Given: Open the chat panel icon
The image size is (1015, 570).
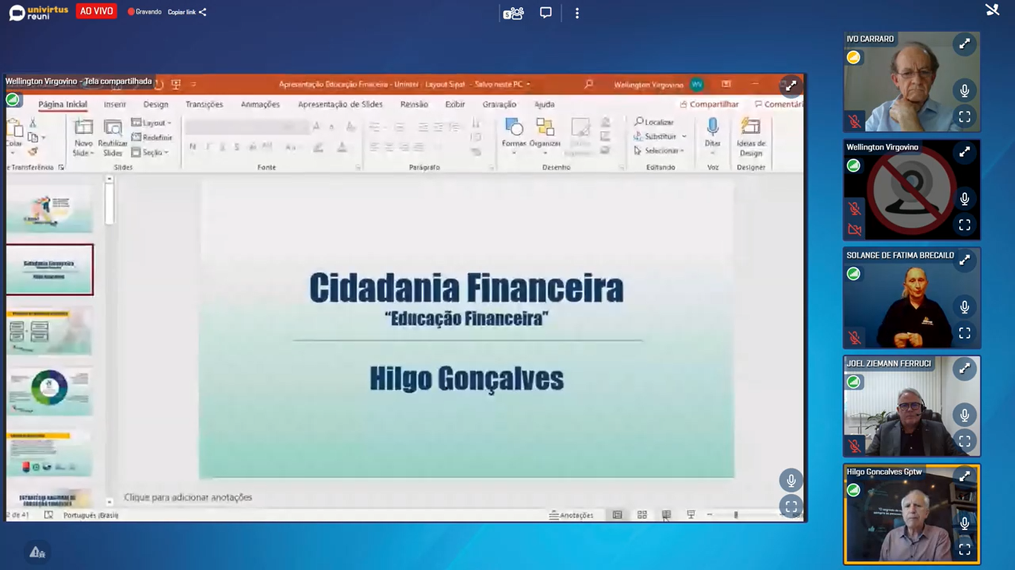Looking at the screenshot, I should [x=545, y=13].
